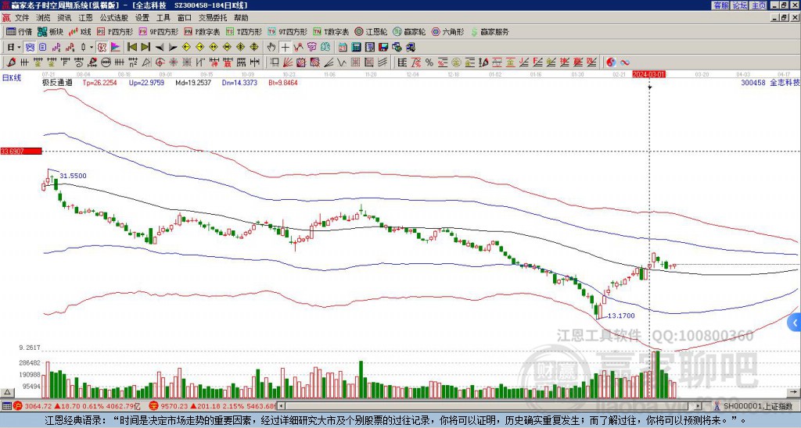The height and width of the screenshot is (428, 801).
Task: Click the 13.1700 low price label
Action: click(621, 316)
